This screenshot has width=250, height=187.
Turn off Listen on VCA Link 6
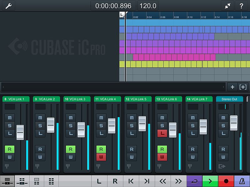coord(162,133)
